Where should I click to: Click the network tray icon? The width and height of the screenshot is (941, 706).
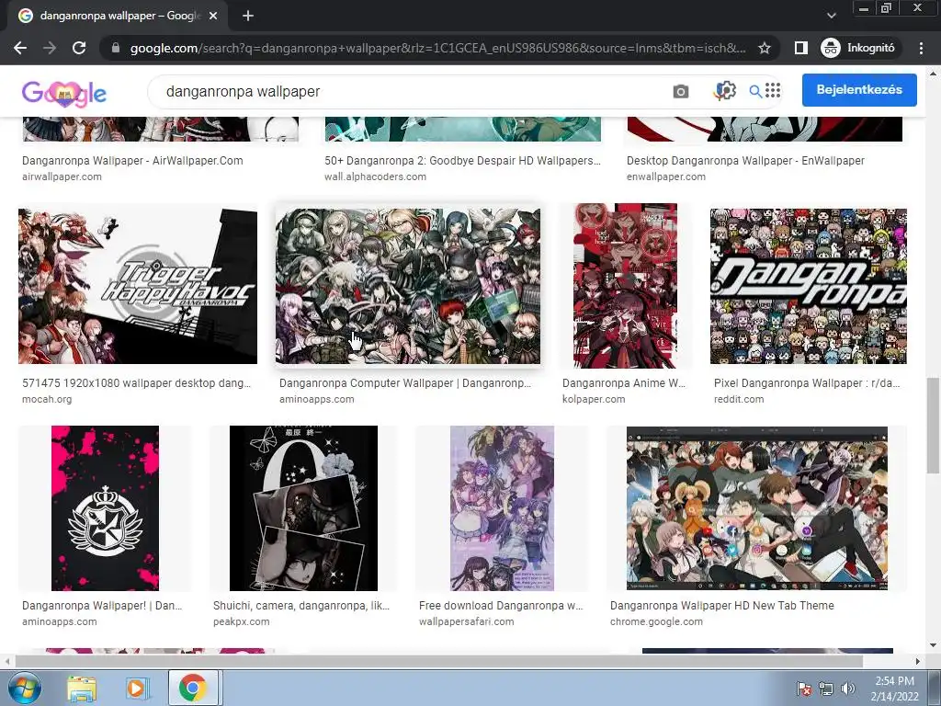[826, 689]
